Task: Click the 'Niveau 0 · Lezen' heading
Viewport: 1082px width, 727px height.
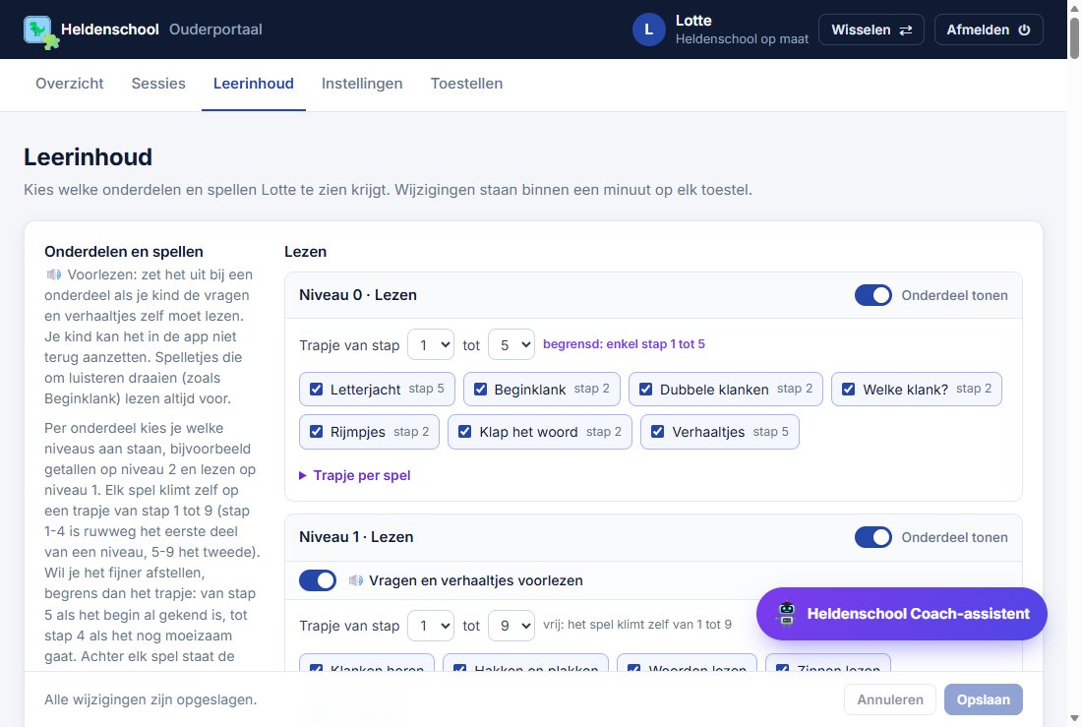Action: (x=357, y=295)
